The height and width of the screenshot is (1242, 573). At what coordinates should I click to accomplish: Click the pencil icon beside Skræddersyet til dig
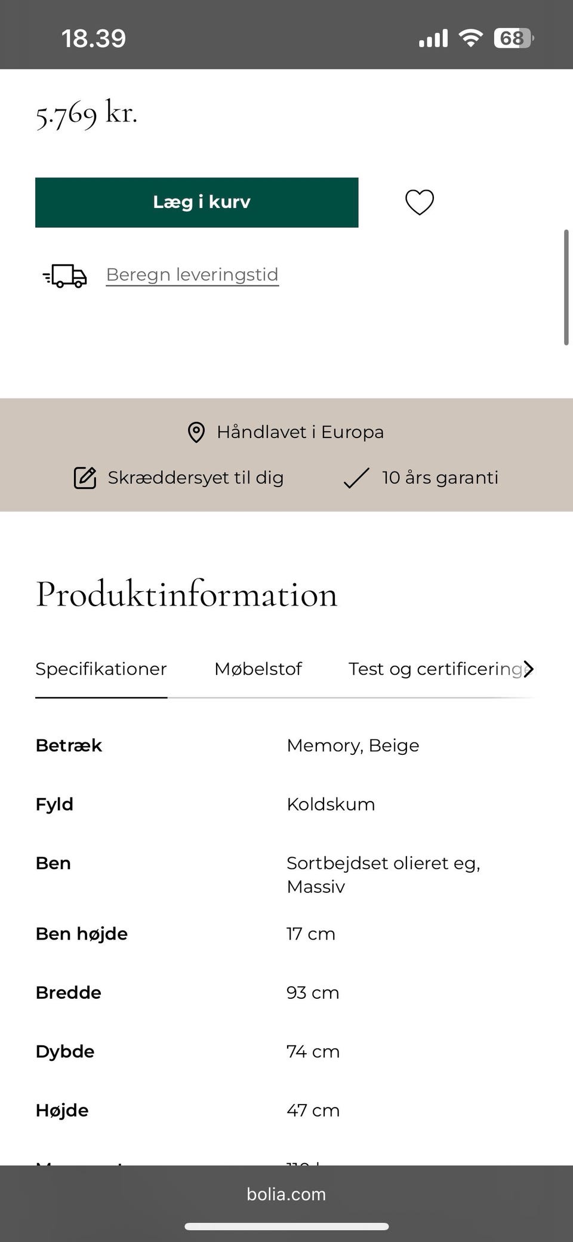(x=85, y=477)
